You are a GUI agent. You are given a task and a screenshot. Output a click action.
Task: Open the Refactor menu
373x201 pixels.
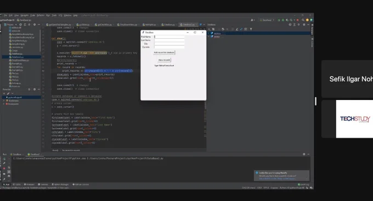pos(41,15)
